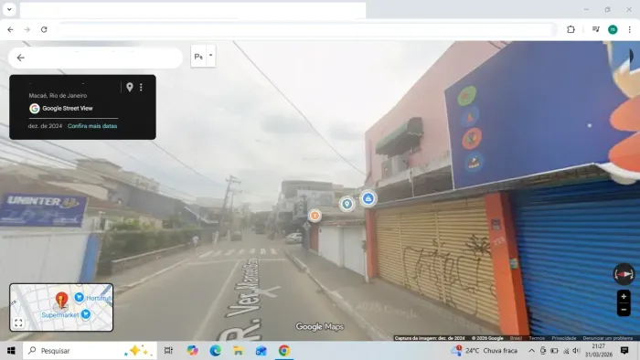Viewport: 640px width, 360px height.
Task: Open the green Chrome profile avatar
Action: pos(613,29)
